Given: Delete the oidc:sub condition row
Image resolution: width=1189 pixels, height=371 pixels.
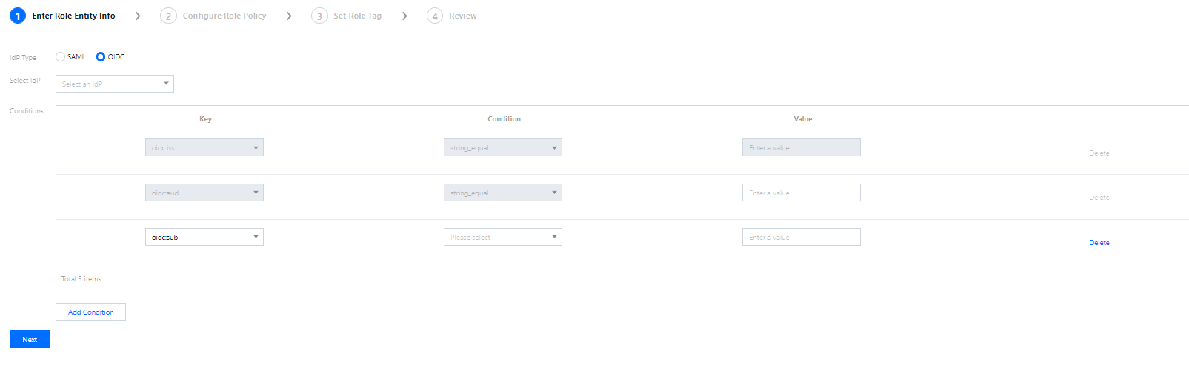Looking at the screenshot, I should 1099,243.
